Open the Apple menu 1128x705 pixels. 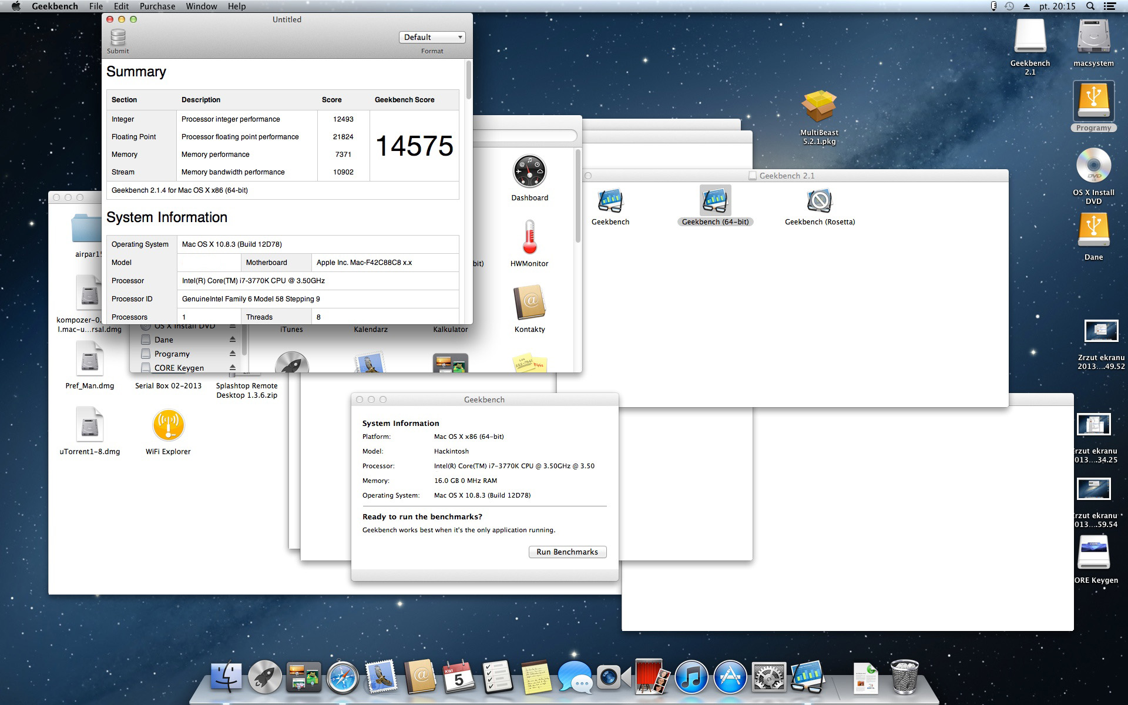click(16, 6)
